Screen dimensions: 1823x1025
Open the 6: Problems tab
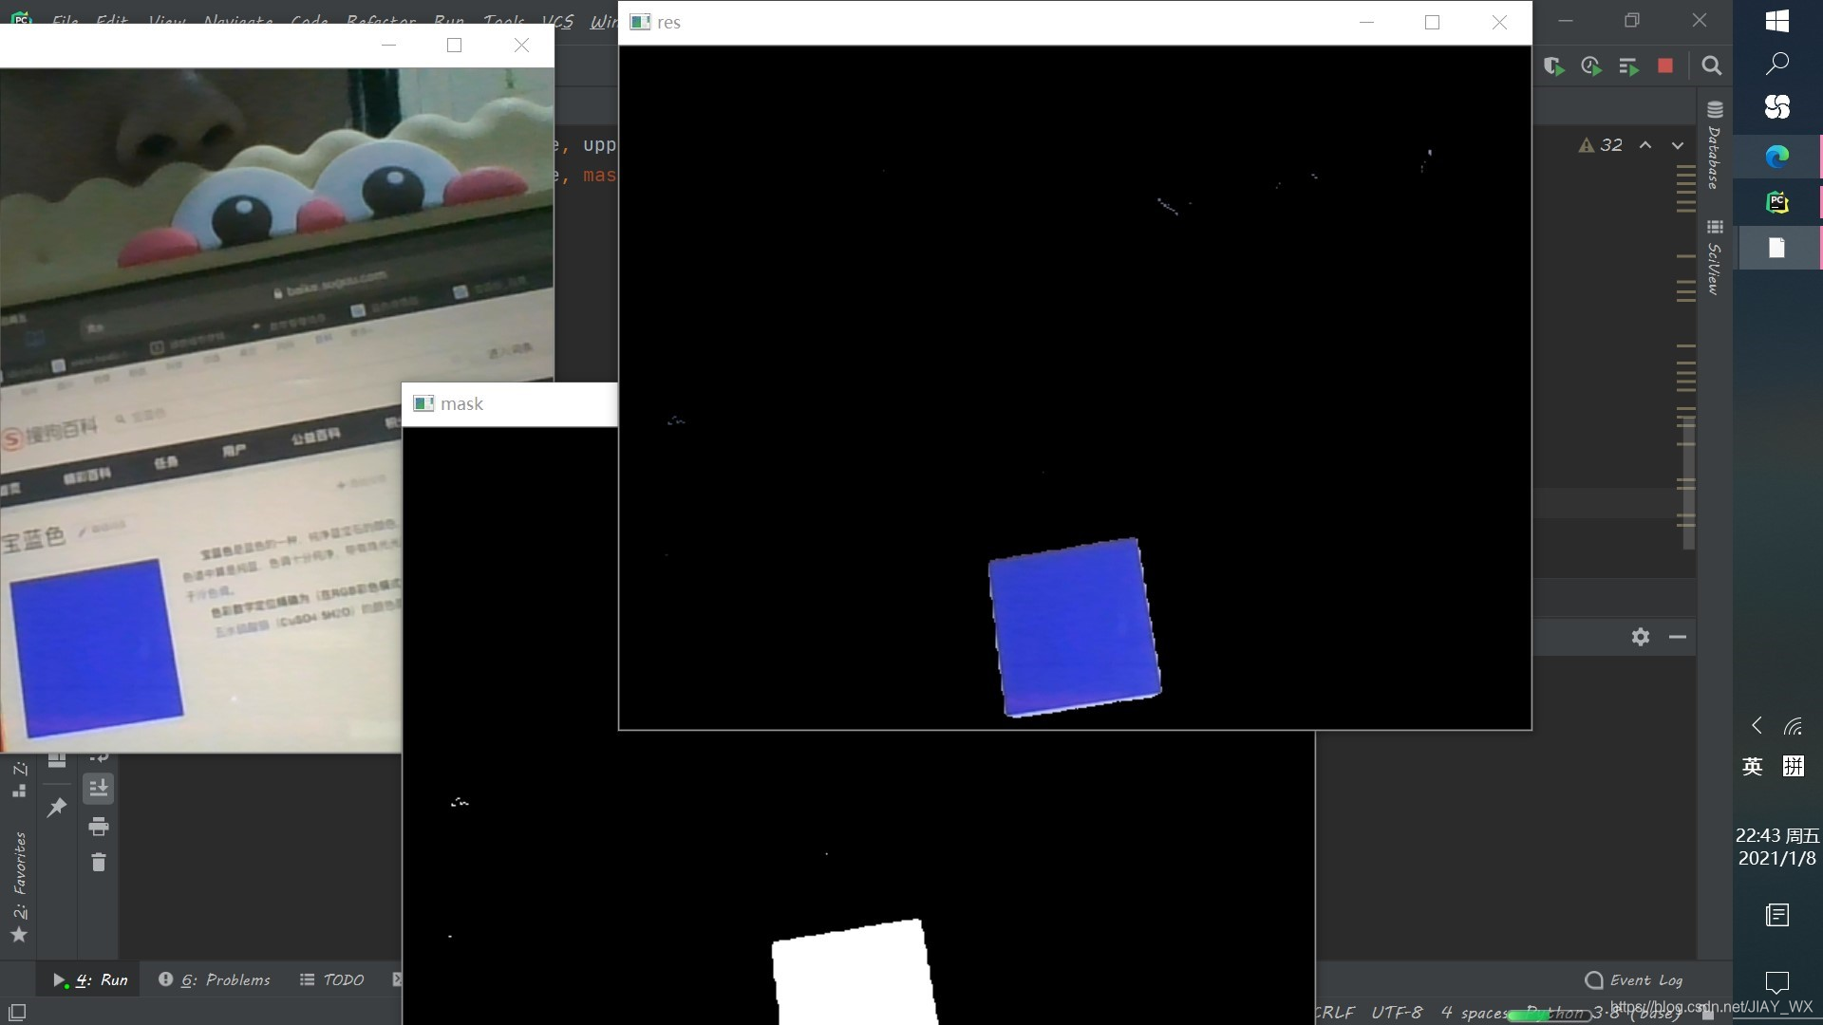[x=215, y=979]
